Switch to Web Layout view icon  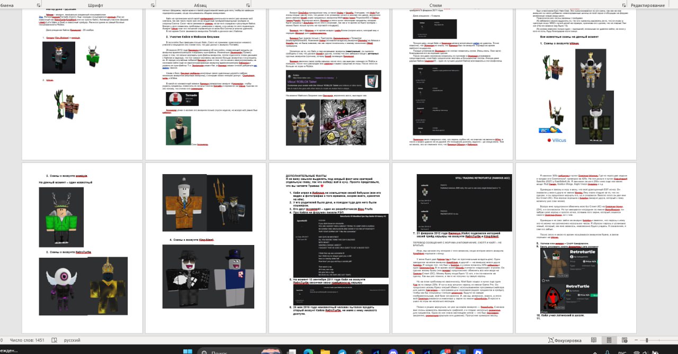pyautogui.click(x=625, y=340)
